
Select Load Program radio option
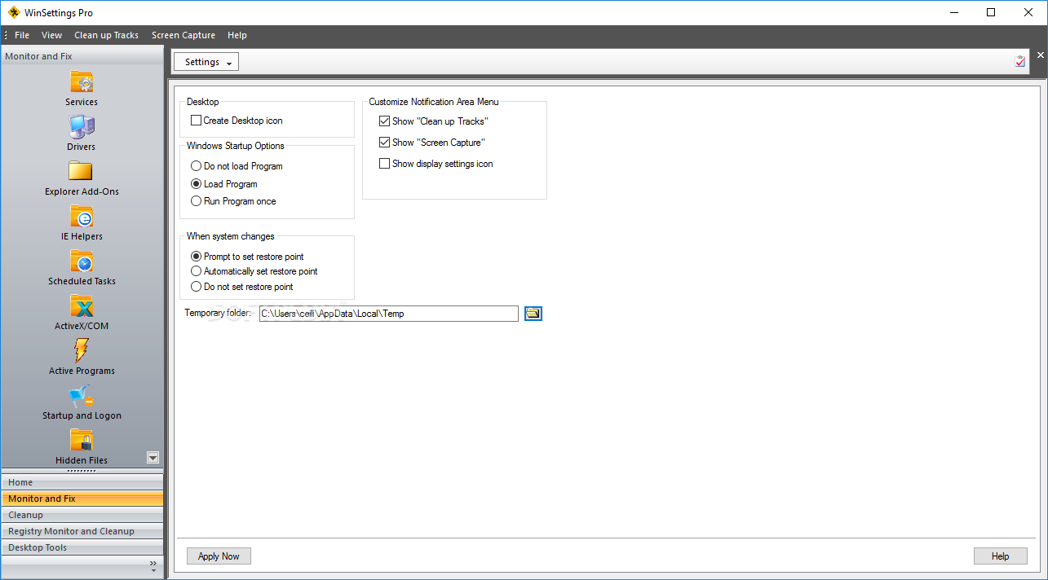coord(196,184)
